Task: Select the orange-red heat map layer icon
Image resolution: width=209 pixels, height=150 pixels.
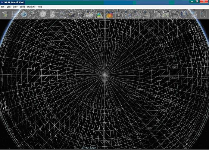Action: 109,14
